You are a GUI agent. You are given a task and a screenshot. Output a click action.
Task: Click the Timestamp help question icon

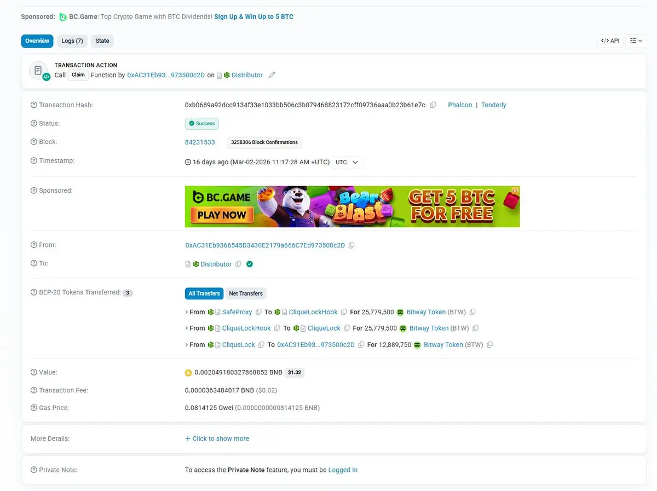34,161
